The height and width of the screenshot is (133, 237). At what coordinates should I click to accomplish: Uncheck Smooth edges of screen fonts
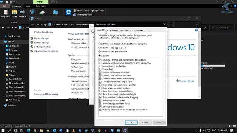100,103
